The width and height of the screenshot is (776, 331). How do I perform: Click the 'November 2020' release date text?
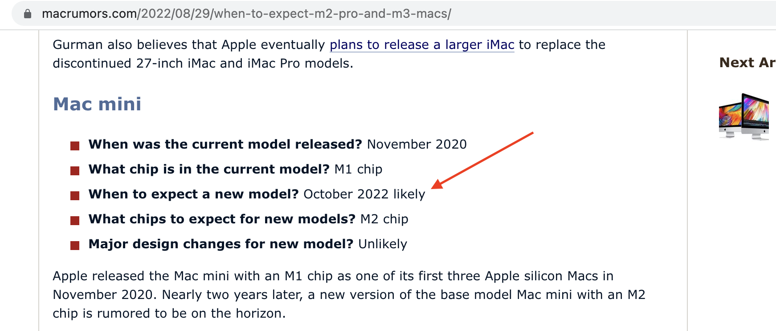pyautogui.click(x=417, y=145)
